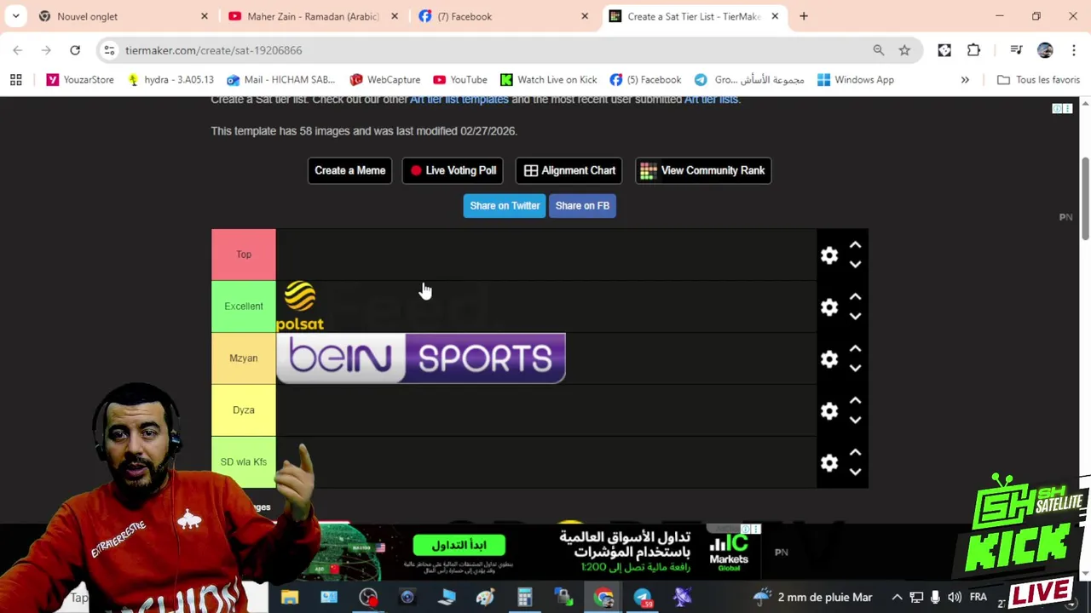View Community Rank

point(703,170)
